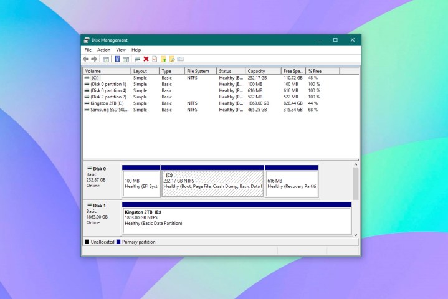This screenshot has height=299, width=448.
Task: Select the (C:) 232.17 GB NTFS partition block
Action: click(x=212, y=181)
